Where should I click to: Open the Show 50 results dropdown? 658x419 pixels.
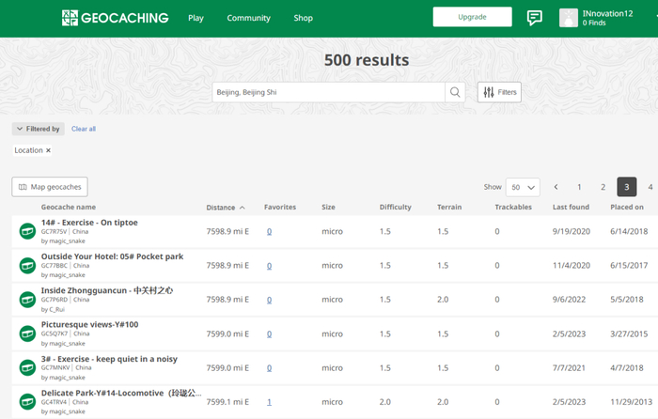tap(523, 187)
